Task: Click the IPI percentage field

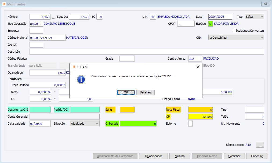Action: 40,99
